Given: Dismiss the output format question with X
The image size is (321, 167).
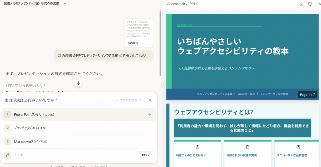Looking at the screenshot, I should (x=150, y=100).
